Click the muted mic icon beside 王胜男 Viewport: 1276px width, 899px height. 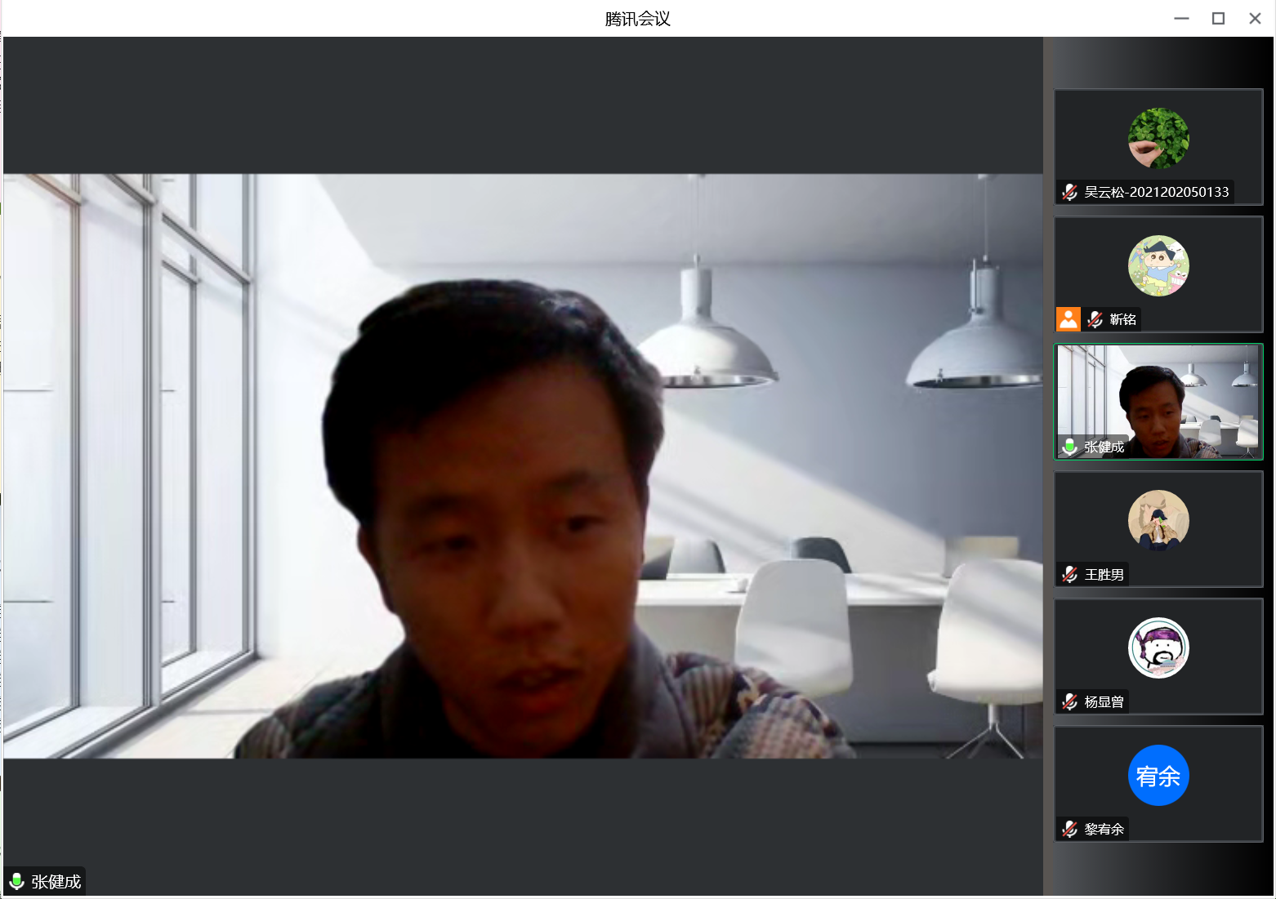(x=1069, y=575)
